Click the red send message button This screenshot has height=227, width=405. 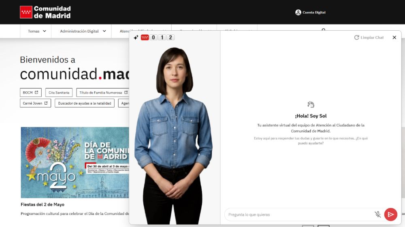[x=390, y=214]
